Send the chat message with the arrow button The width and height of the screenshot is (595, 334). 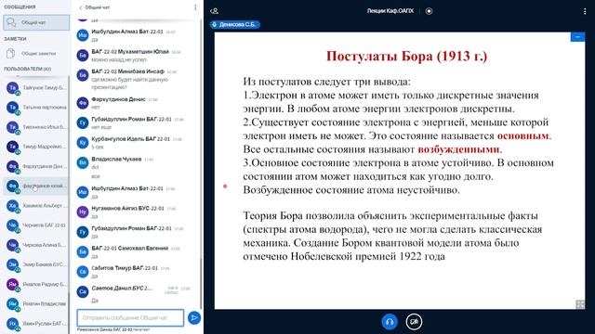[194, 317]
